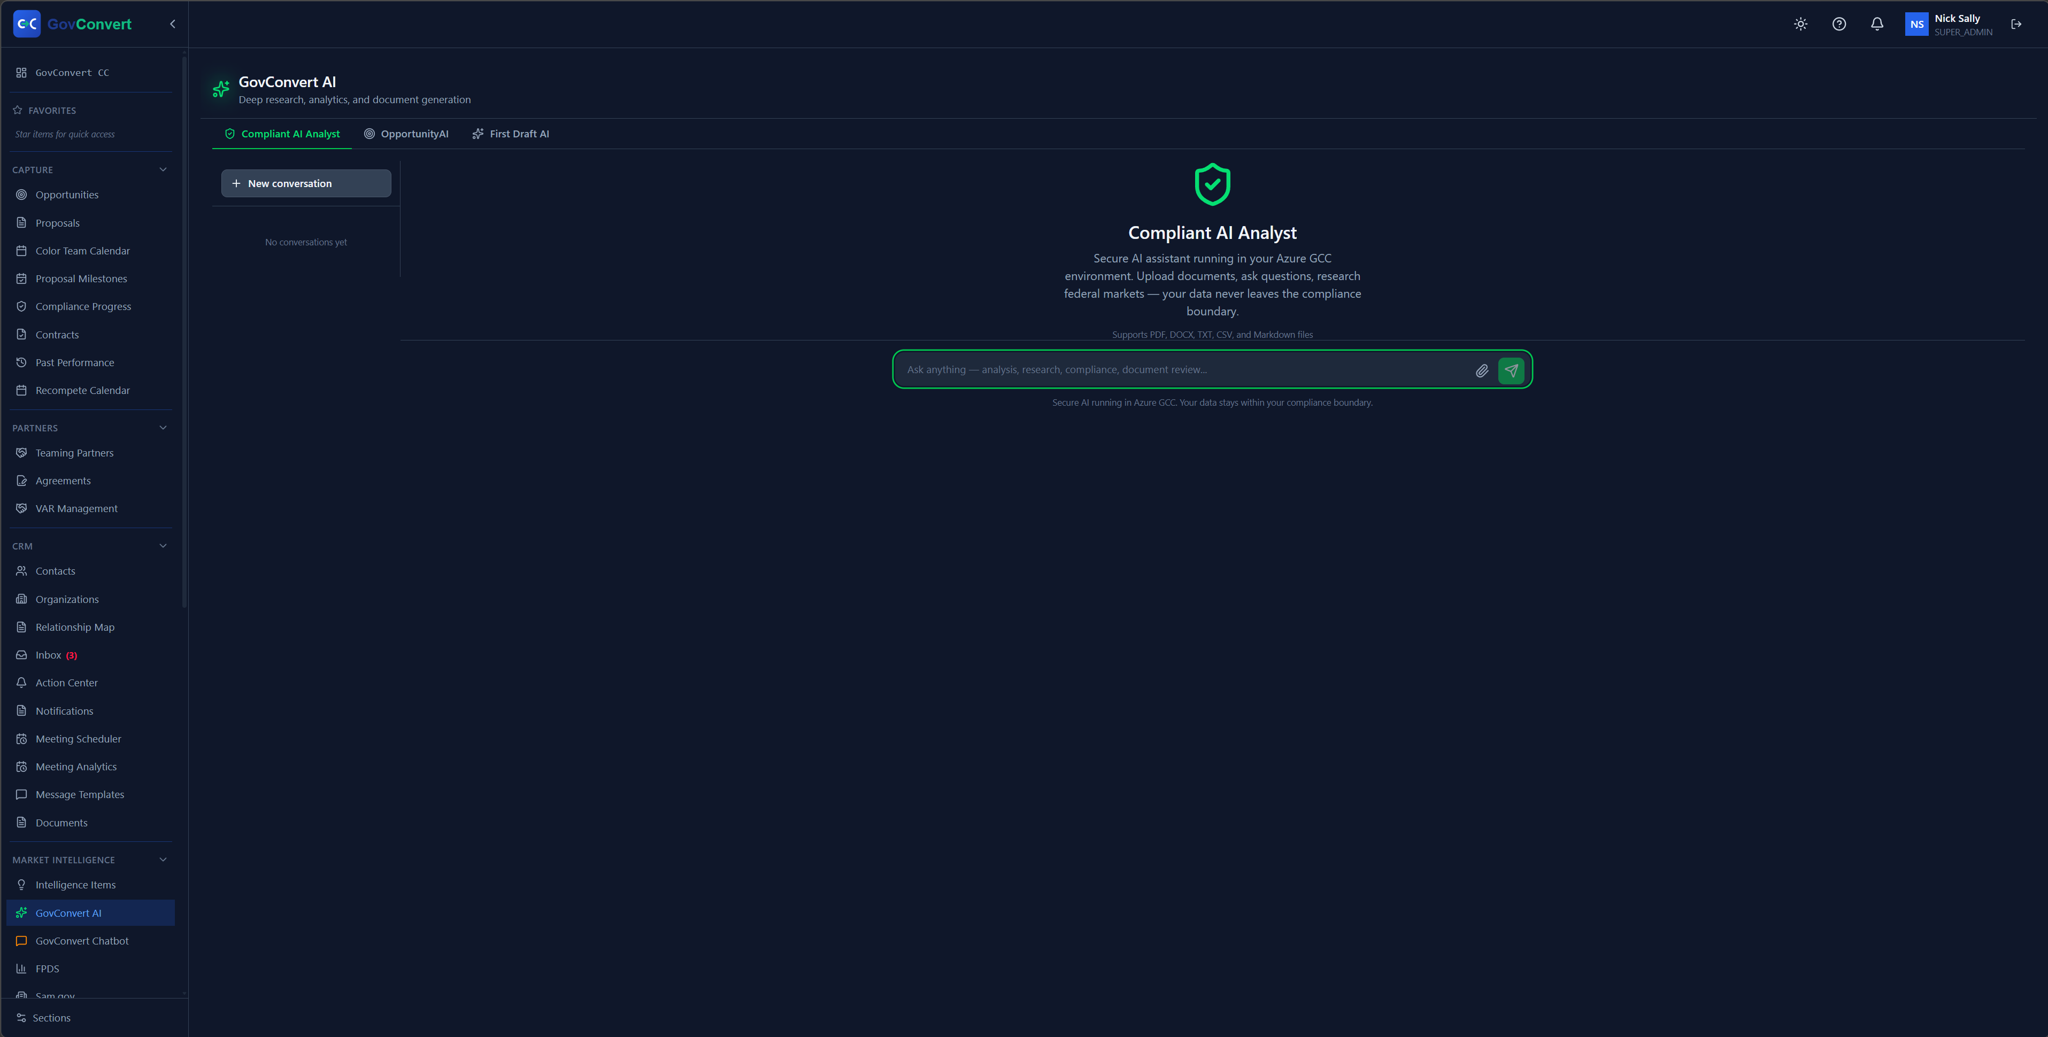This screenshot has width=2048, height=1037.
Task: Click the Proposals document icon
Action: [x=21, y=222]
